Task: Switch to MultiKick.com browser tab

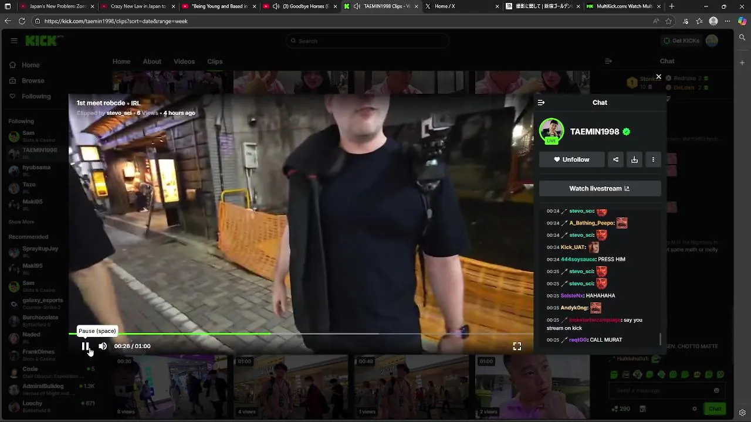Action: coord(624,6)
